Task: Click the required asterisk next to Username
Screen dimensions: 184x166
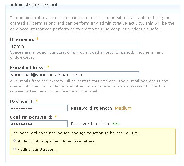Action: click(37, 39)
